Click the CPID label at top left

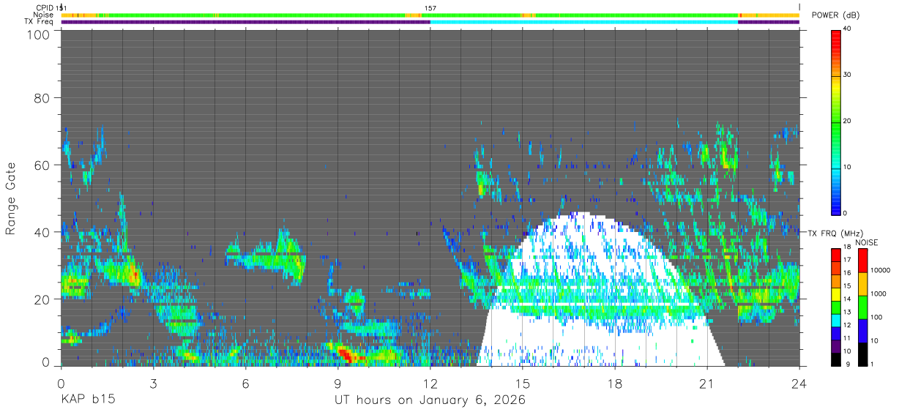point(44,8)
